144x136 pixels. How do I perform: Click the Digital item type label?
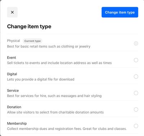tap(12, 74)
